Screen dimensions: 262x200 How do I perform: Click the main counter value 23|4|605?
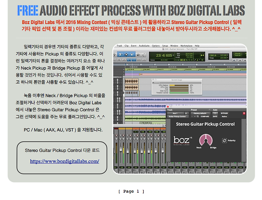(x=164, y=55)
